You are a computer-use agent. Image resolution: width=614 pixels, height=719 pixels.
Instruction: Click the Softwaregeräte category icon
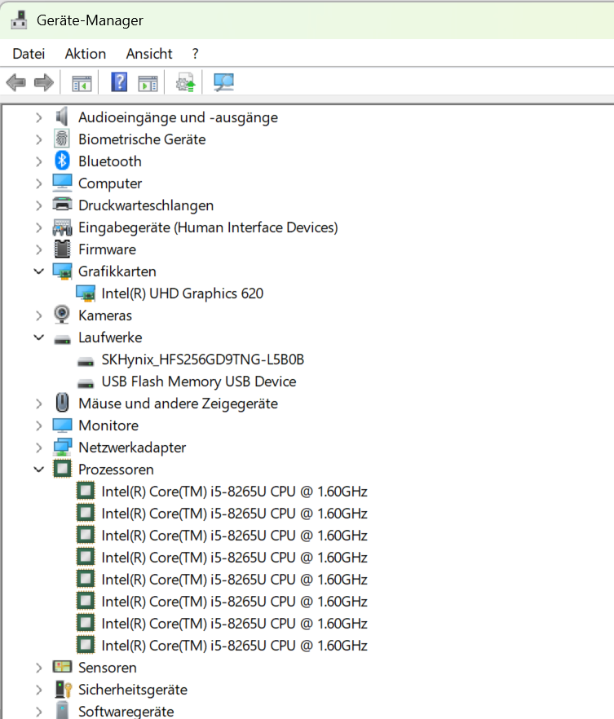click(62, 710)
